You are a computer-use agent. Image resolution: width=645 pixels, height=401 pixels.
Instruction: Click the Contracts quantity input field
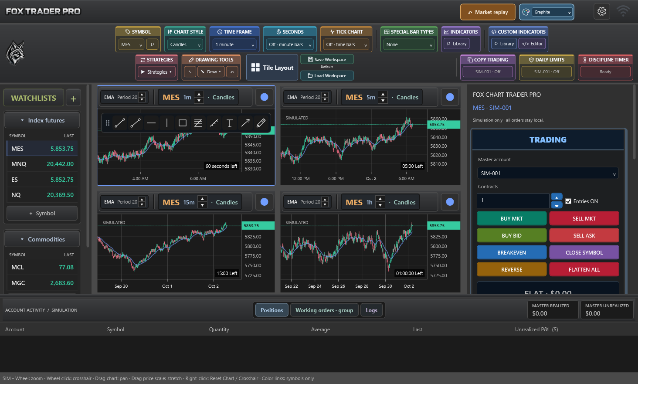pyautogui.click(x=513, y=201)
